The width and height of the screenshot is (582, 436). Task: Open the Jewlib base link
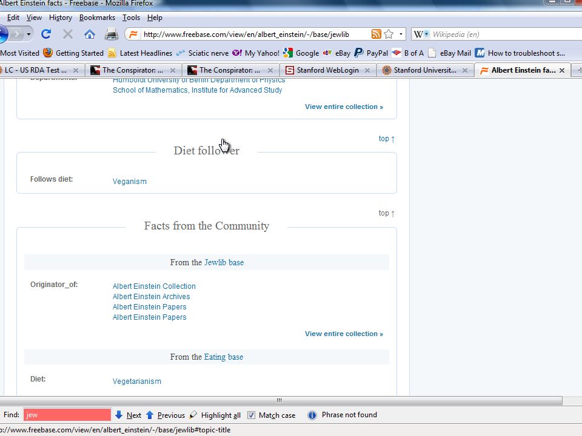click(x=224, y=262)
